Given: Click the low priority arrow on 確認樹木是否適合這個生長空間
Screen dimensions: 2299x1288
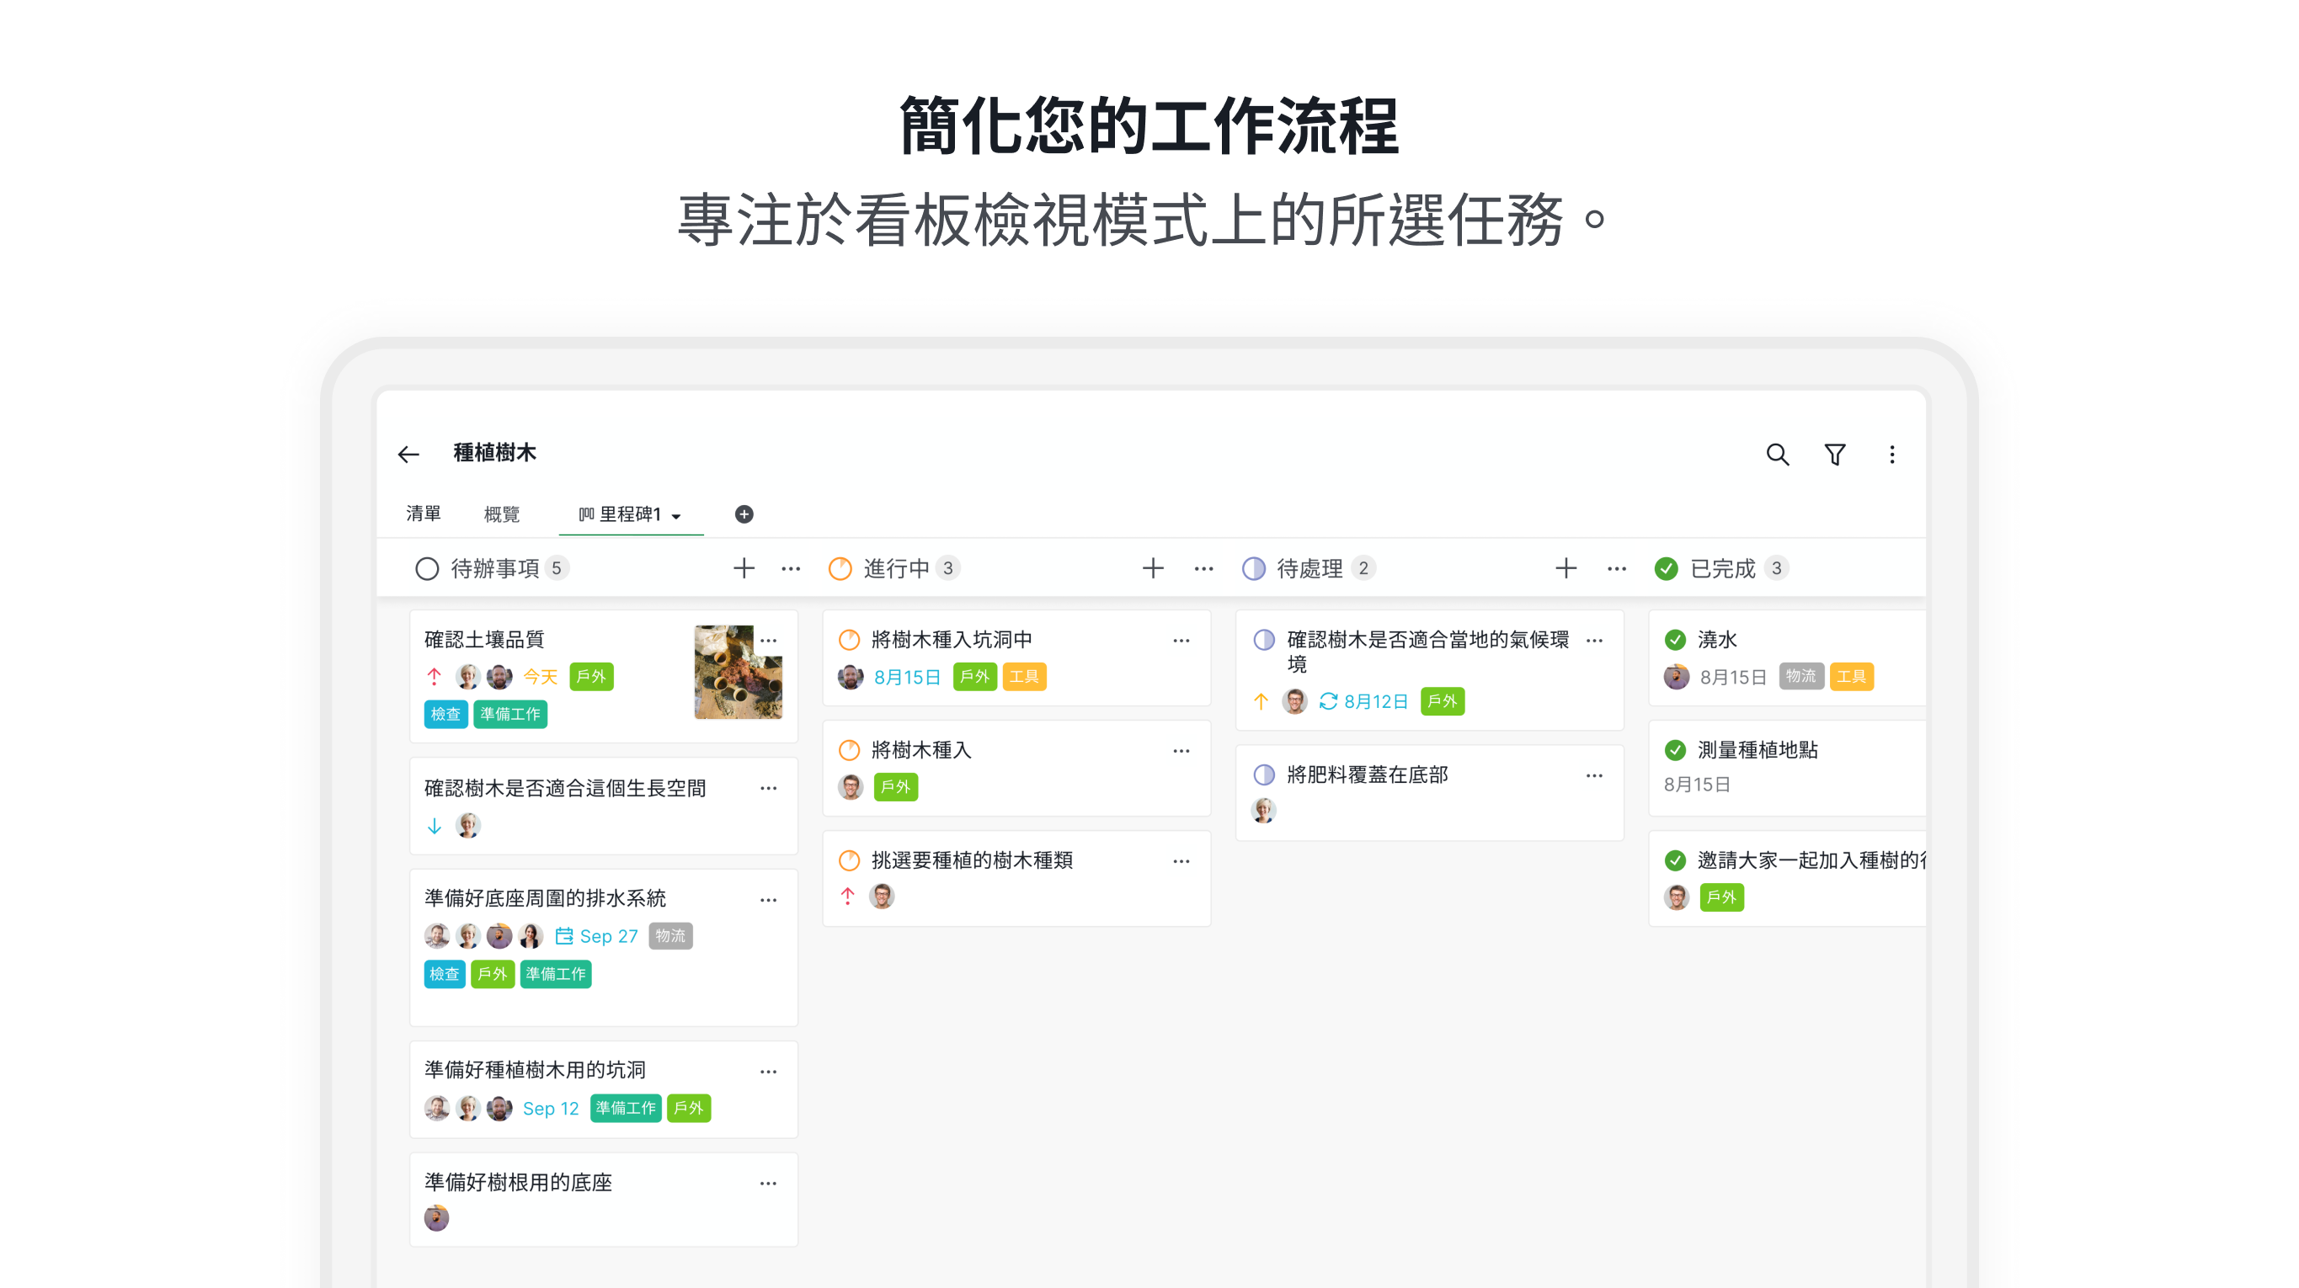Looking at the screenshot, I should pos(434,826).
